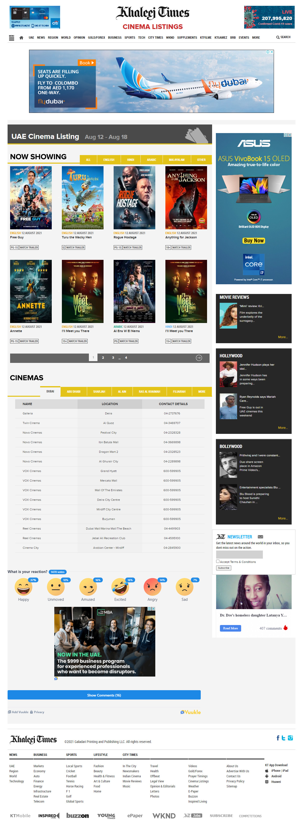The height and width of the screenshot is (822, 303).
Task: Filter now showing by HINDI tab
Action: [x=131, y=160]
